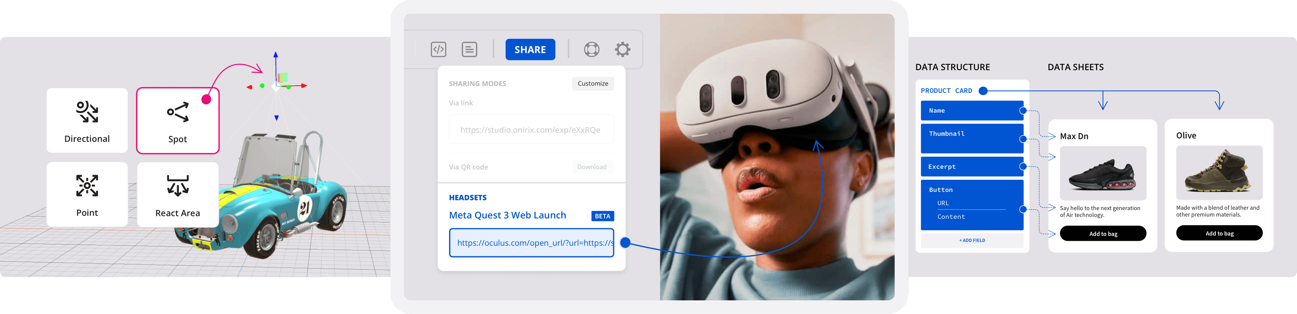The width and height of the screenshot is (1297, 314).
Task: Select the Directional light type
Action: click(87, 121)
